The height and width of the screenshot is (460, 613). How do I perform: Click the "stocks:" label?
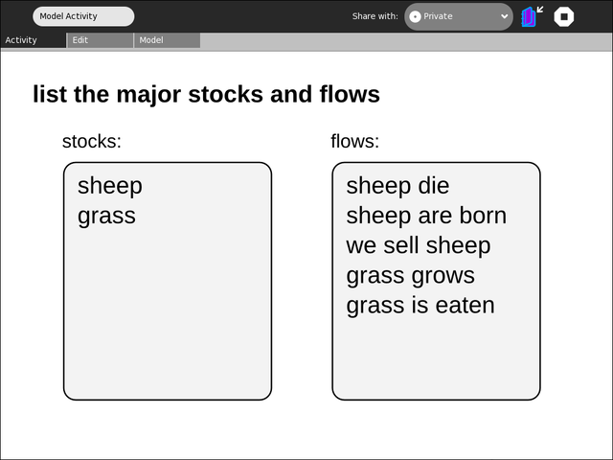pos(92,142)
